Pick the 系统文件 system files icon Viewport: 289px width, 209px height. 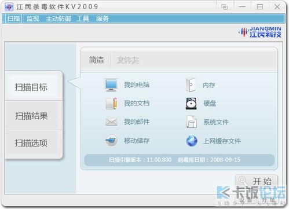click(192, 122)
